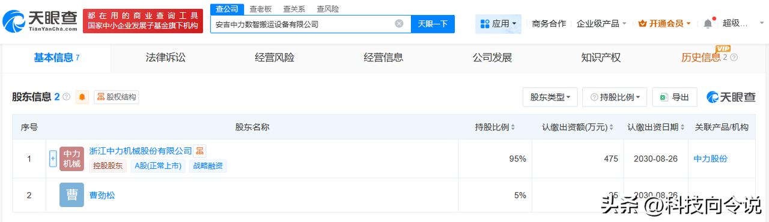Switch to the 经营风险 tab
Screen dimensions: 769x222
point(275,58)
